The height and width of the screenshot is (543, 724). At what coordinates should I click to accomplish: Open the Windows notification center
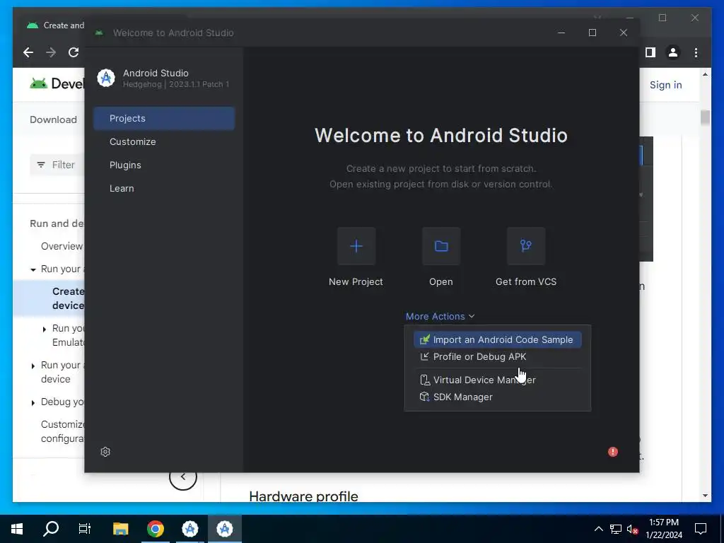coord(701,529)
